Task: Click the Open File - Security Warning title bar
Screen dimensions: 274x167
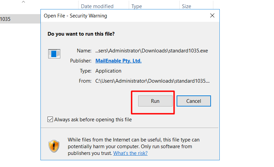Action: pos(122,16)
